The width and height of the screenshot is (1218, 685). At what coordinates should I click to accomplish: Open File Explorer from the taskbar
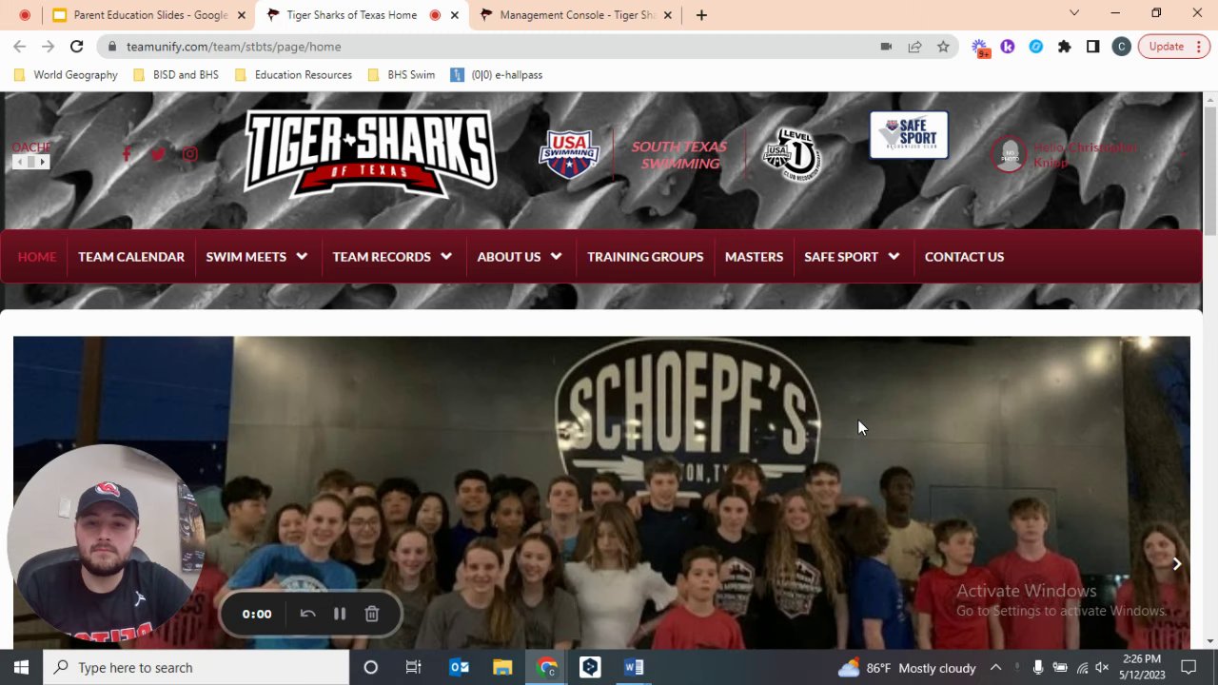502,668
